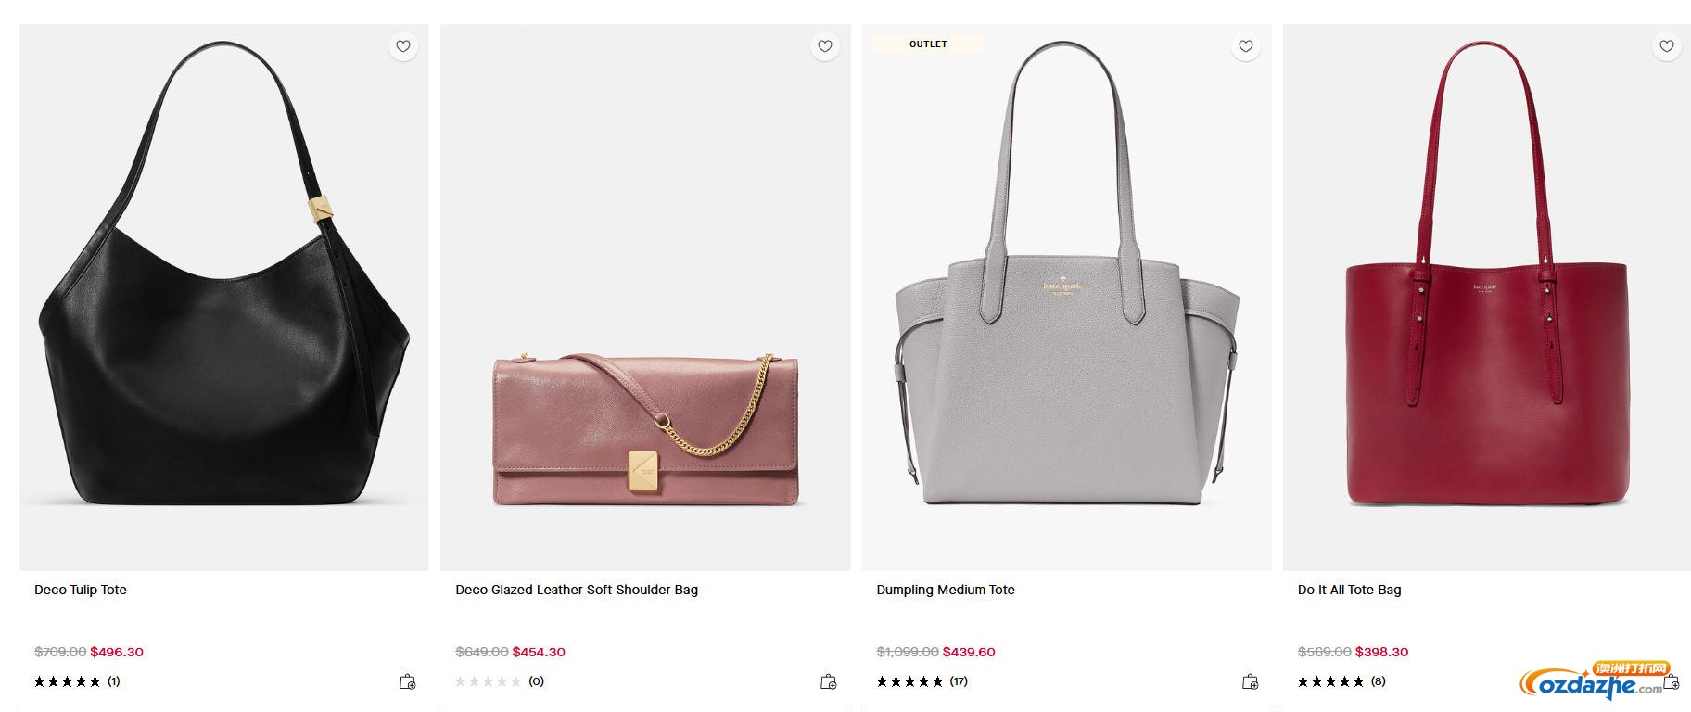Click the OUTLET badge on Dumpling tote
The image size is (1691, 712).
(928, 44)
